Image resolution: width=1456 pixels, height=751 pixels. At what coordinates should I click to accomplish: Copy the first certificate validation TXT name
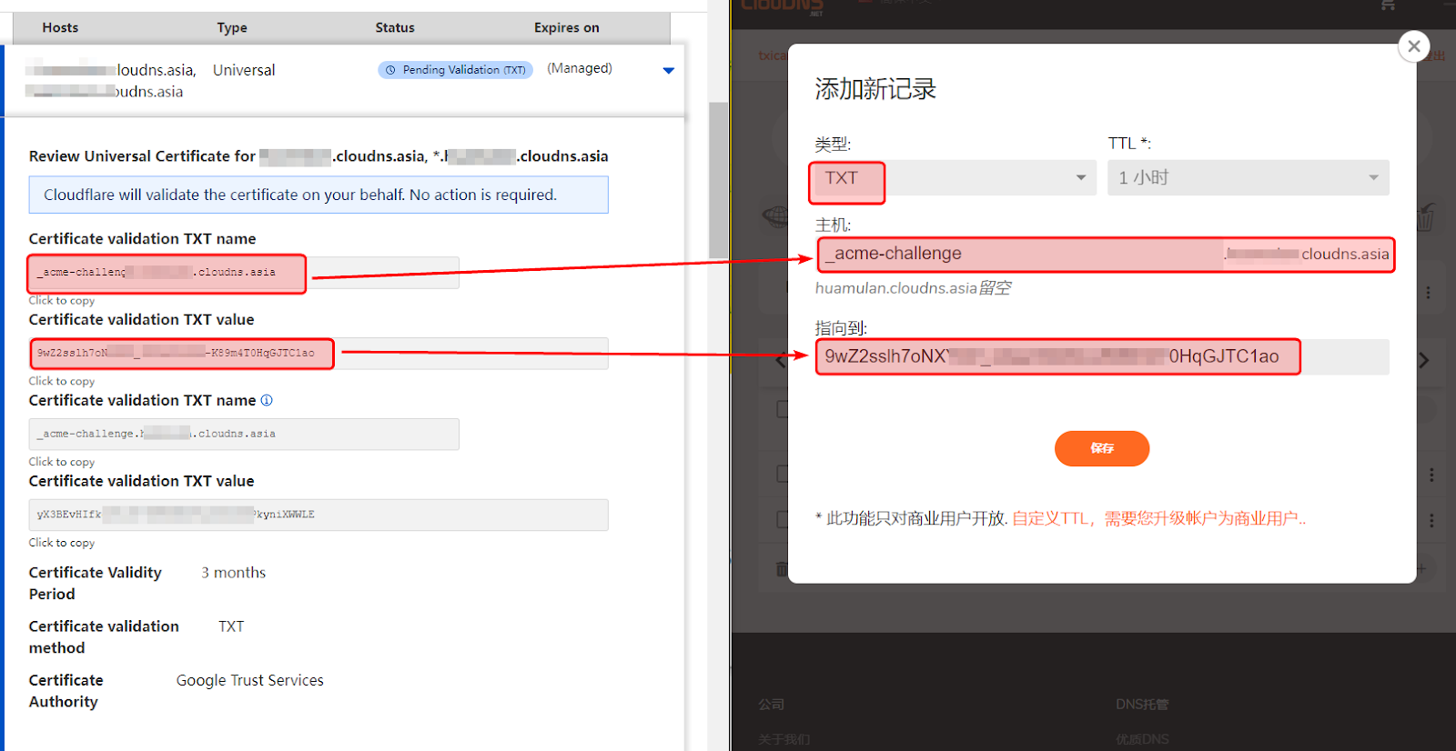pyautogui.click(x=244, y=273)
